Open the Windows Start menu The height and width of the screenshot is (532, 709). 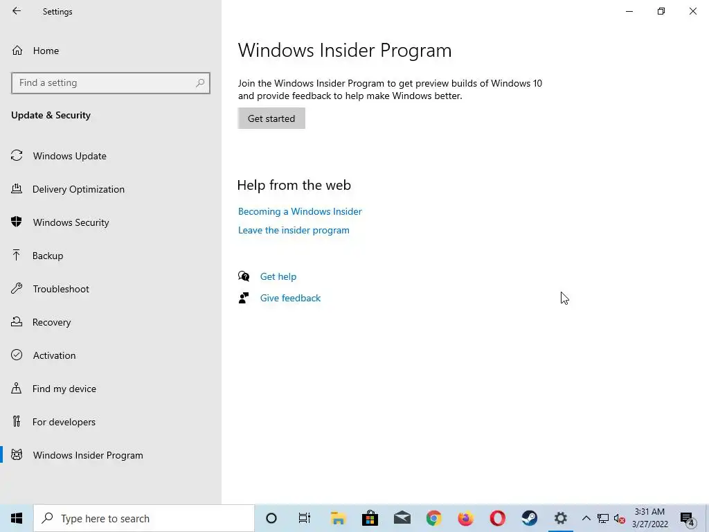pyautogui.click(x=17, y=518)
